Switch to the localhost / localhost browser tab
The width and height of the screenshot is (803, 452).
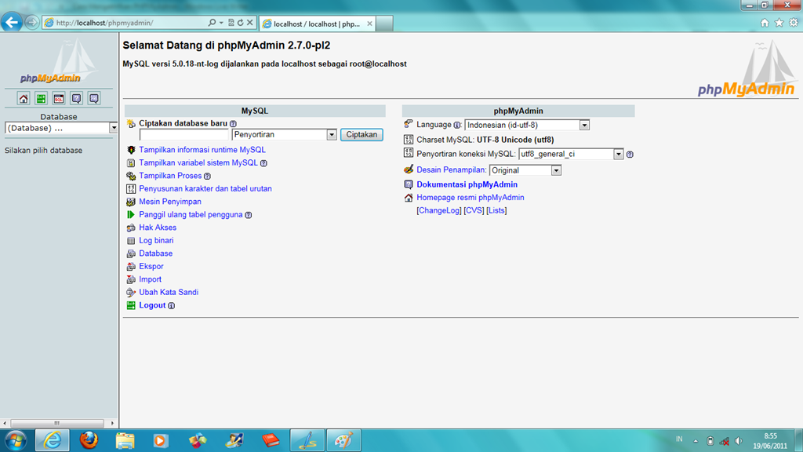[318, 24]
